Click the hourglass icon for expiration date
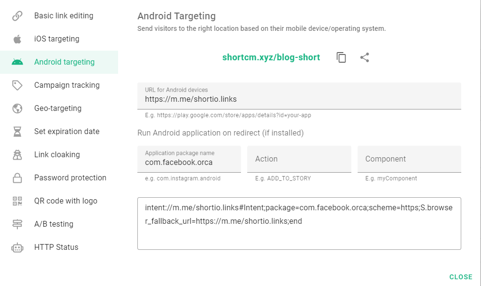The image size is (481, 286). tap(17, 131)
